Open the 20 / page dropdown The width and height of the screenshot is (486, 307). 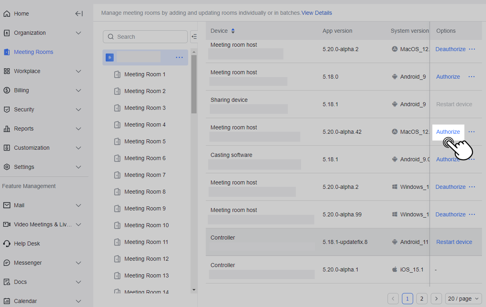pos(463,298)
